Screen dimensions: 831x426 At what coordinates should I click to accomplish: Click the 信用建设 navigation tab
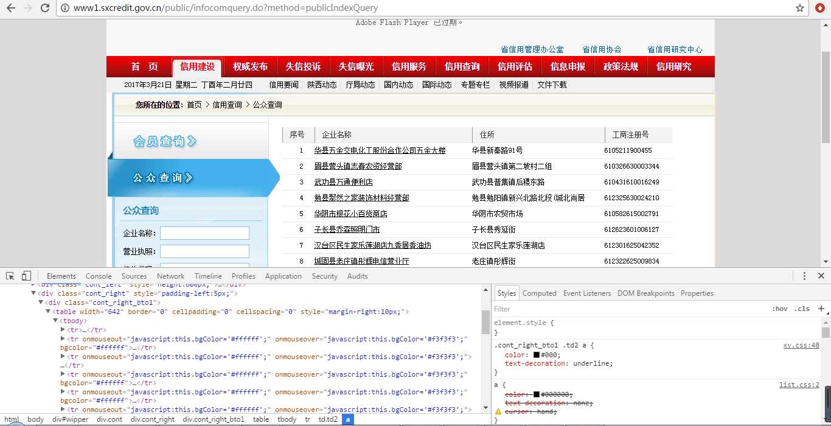[197, 67]
